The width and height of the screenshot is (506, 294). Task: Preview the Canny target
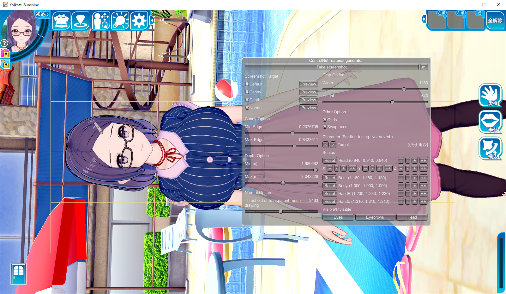tap(309, 92)
